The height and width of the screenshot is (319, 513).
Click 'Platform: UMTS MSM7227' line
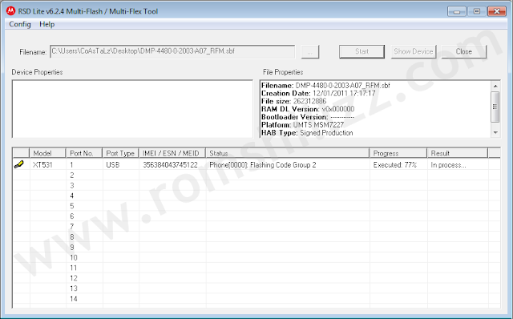coord(303,125)
